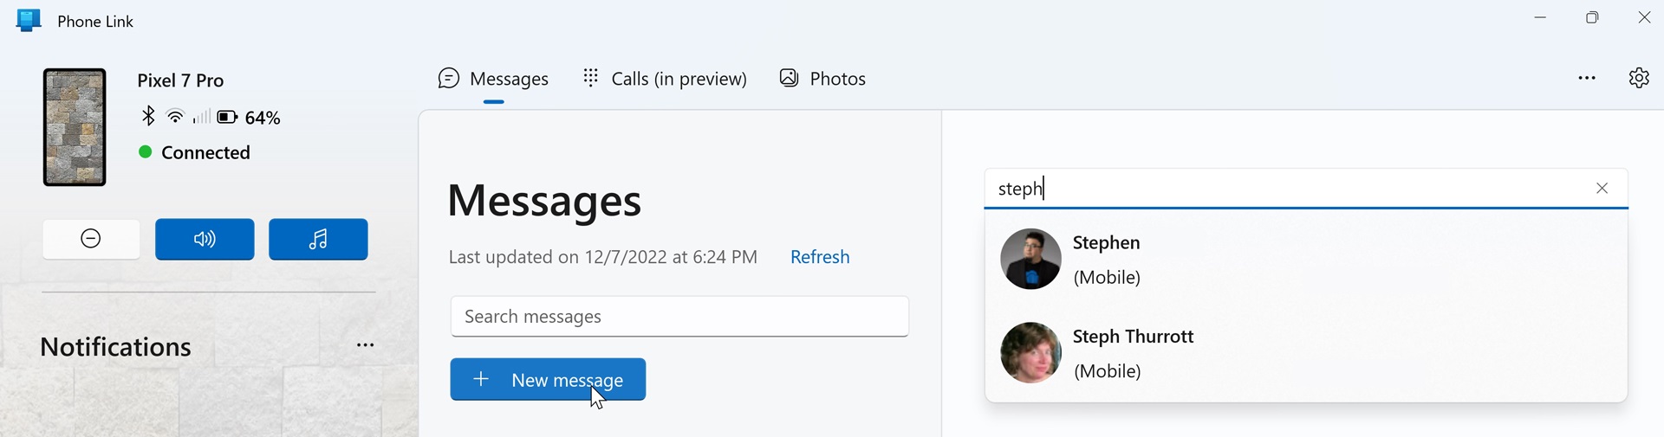Click the Phone Link app icon

click(x=29, y=21)
